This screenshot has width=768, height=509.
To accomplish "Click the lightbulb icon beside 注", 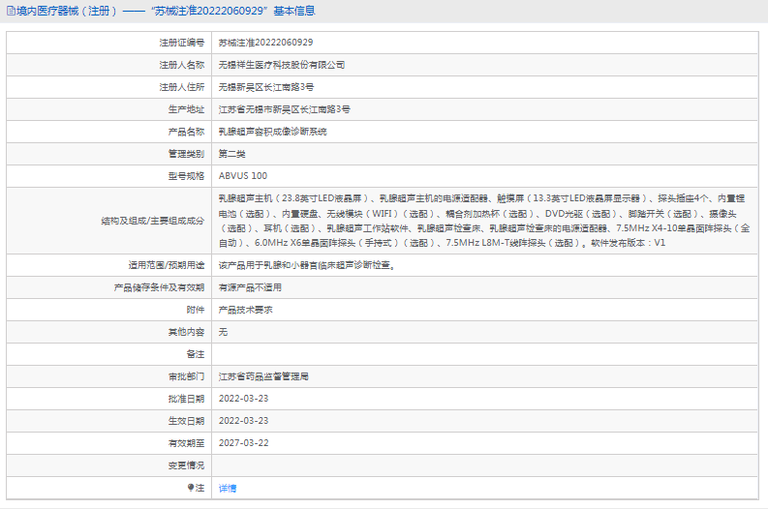I will [191, 488].
